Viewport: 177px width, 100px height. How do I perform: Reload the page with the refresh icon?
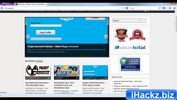coord(123,8)
